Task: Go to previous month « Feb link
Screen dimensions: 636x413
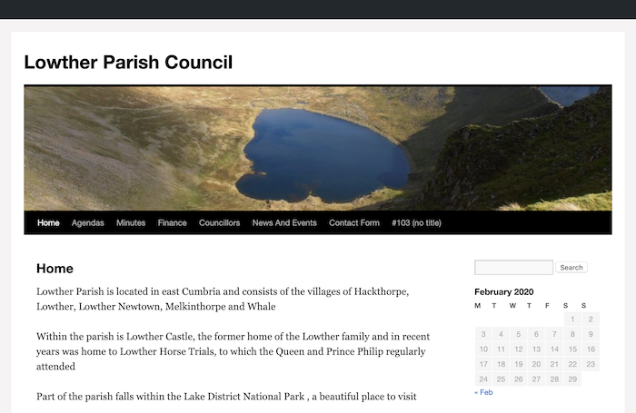Action: tap(483, 392)
